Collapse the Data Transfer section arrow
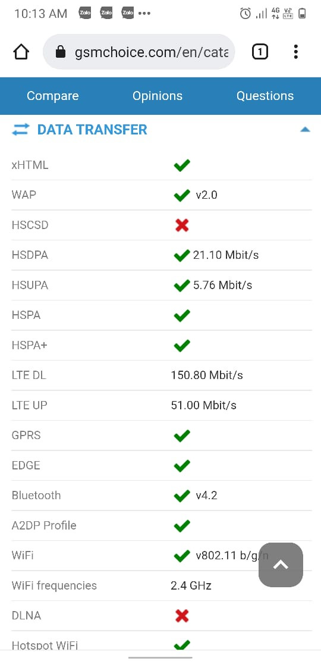Image resolution: width=321 pixels, height=664 pixels. (305, 130)
